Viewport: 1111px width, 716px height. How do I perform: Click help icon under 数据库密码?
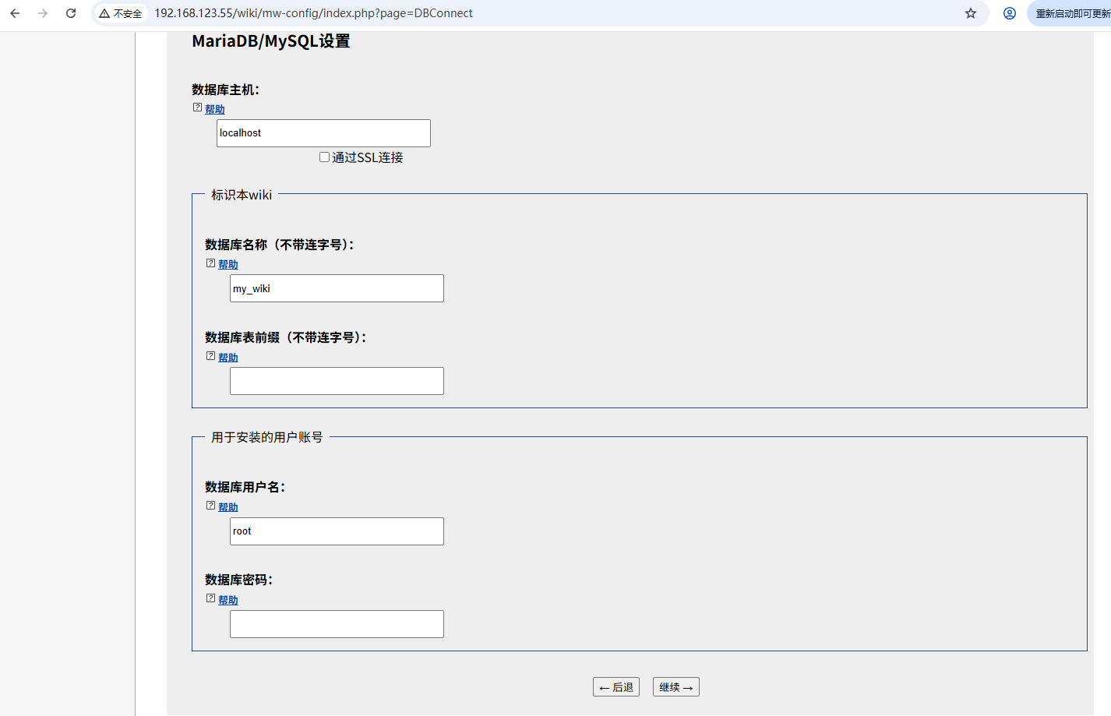coord(210,598)
